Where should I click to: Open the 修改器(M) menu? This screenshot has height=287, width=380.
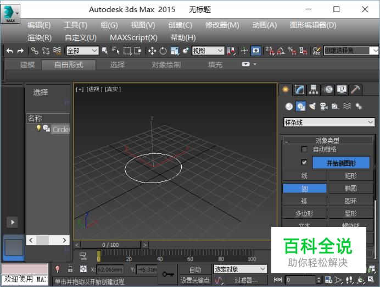click(222, 25)
